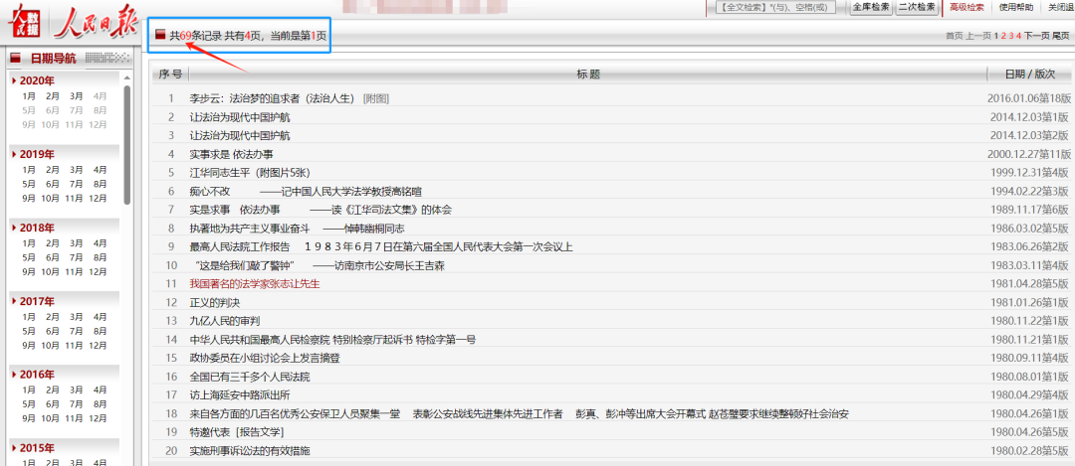Click the 下一页 next page link

click(x=1036, y=36)
